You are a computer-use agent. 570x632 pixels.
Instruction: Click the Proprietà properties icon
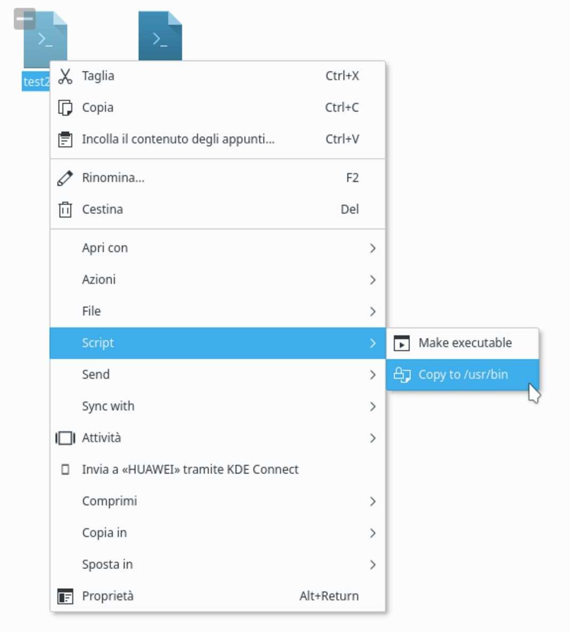pyautogui.click(x=65, y=596)
